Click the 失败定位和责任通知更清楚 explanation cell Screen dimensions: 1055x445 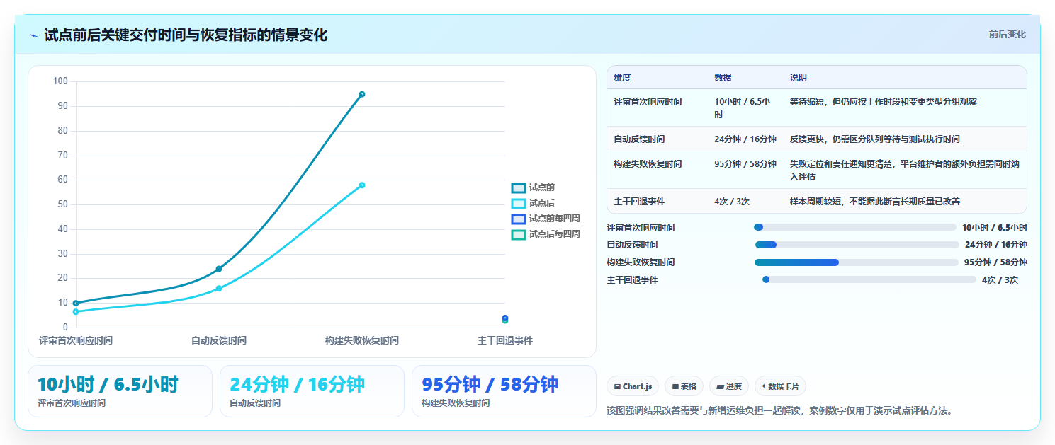(904, 171)
